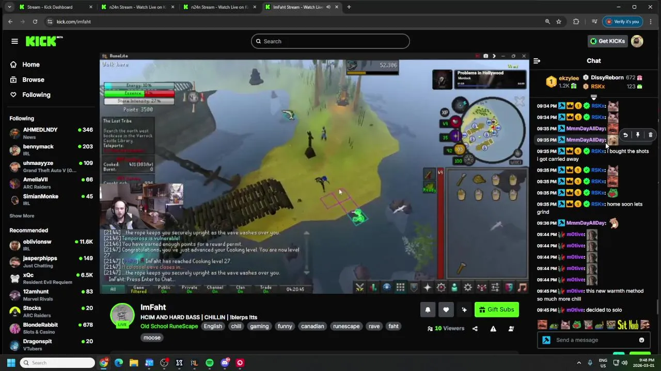The height and width of the screenshot is (371, 661).
Task: Click the Sit emote in quick emotes
Action: point(622,325)
